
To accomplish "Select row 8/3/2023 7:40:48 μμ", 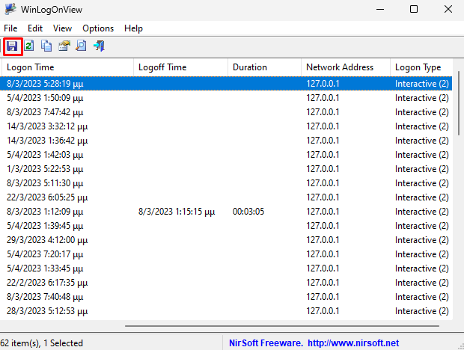I will click(x=226, y=296).
